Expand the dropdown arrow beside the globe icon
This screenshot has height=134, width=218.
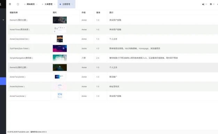[214, 4]
